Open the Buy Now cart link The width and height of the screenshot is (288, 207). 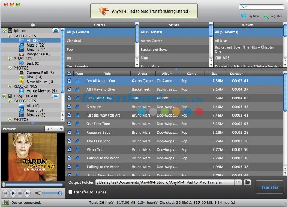point(250,16)
